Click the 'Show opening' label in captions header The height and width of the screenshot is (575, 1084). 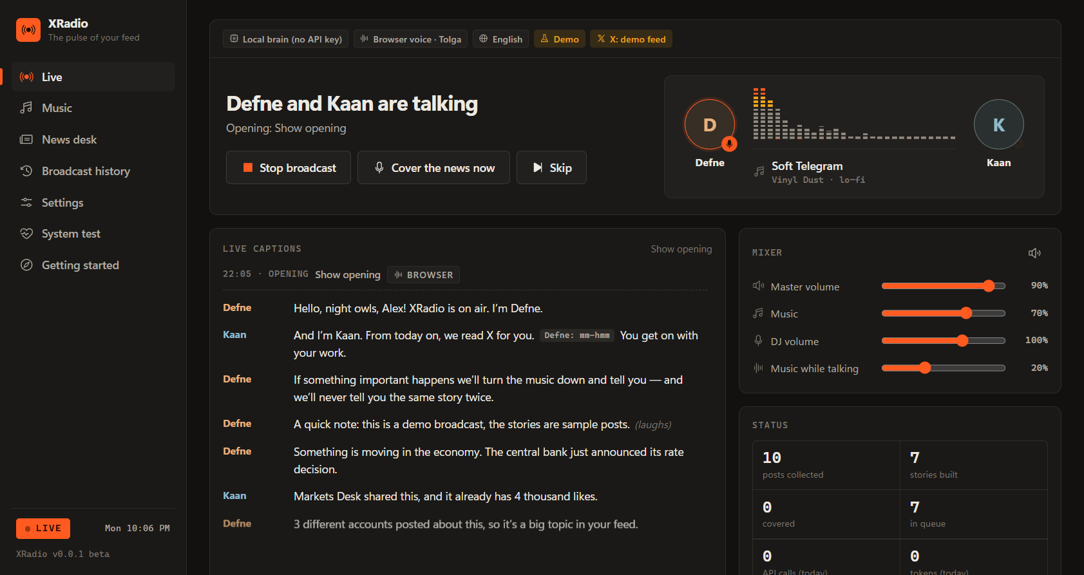pyautogui.click(x=681, y=249)
